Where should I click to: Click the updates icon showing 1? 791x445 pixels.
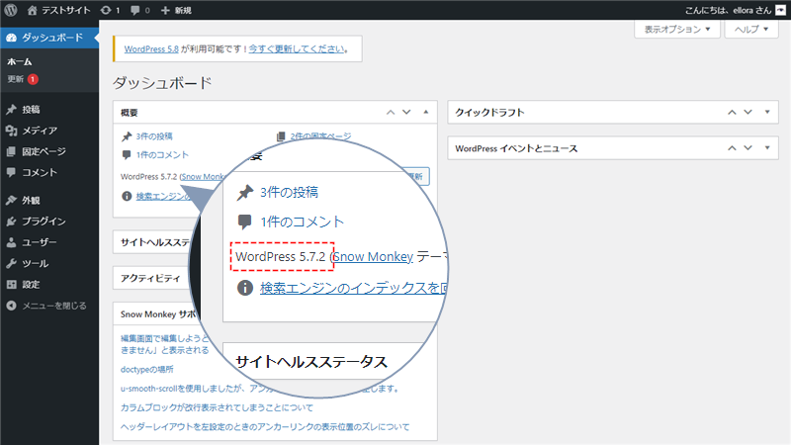pos(110,10)
